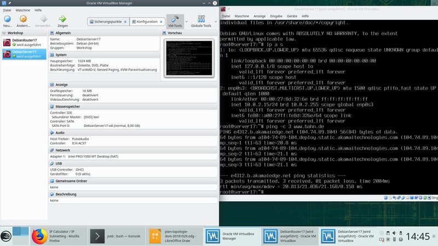The height and width of the screenshot is (246, 438).
Task: Click the Netzwerk section icon
Action: point(51,150)
